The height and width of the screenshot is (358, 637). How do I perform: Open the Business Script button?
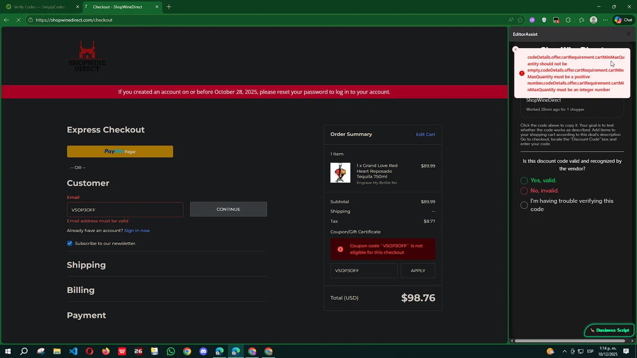609,330
